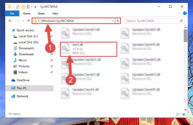Open the Share ribbon tab
This screenshot has height=125, width=193.
[x=41, y=13]
